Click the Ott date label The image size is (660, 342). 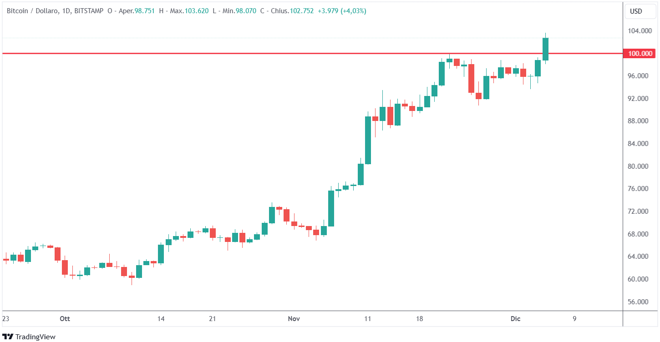(65, 319)
